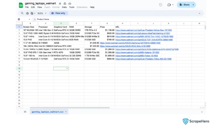
Task: Open the Acer Predator Triton 300 SE link
Action: pos(143,59)
